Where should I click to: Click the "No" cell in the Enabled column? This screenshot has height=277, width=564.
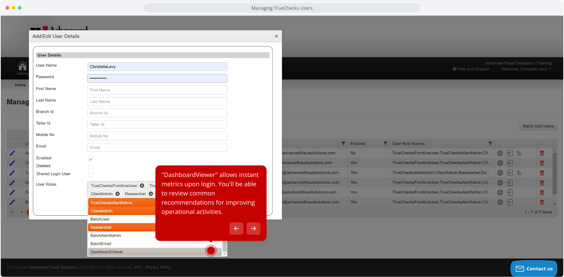click(353, 153)
